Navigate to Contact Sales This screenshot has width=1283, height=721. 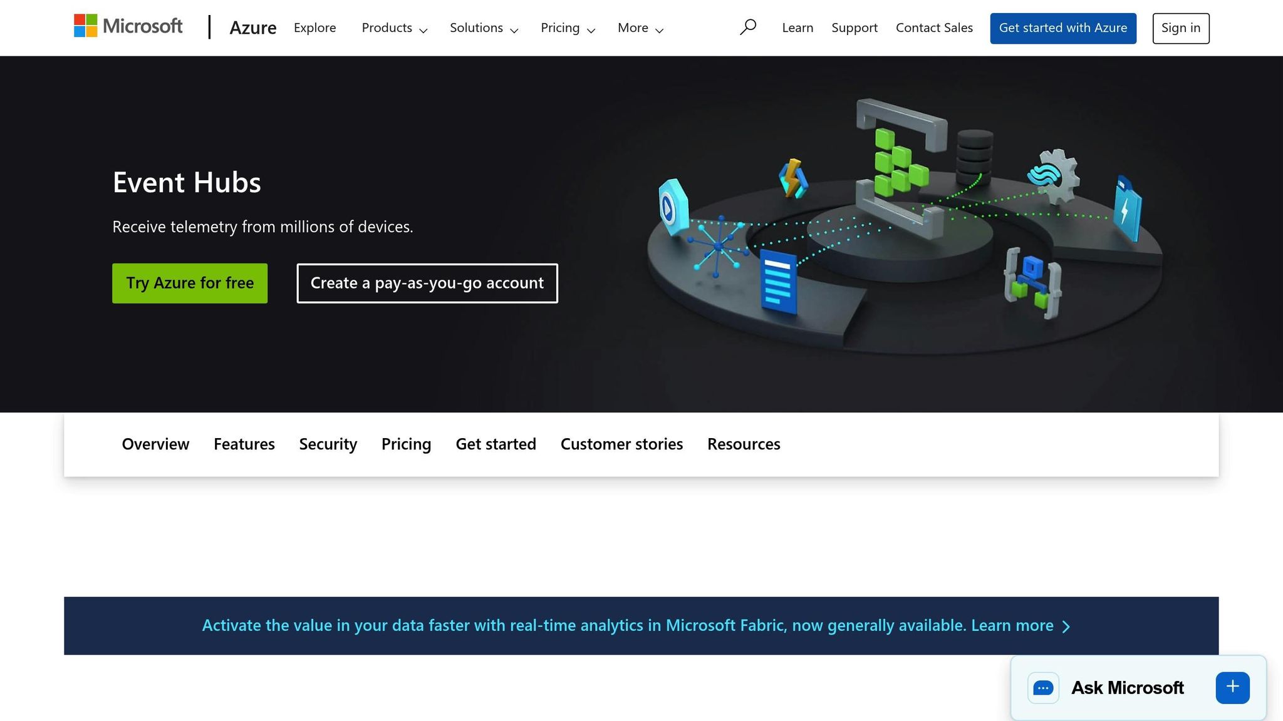934,28
